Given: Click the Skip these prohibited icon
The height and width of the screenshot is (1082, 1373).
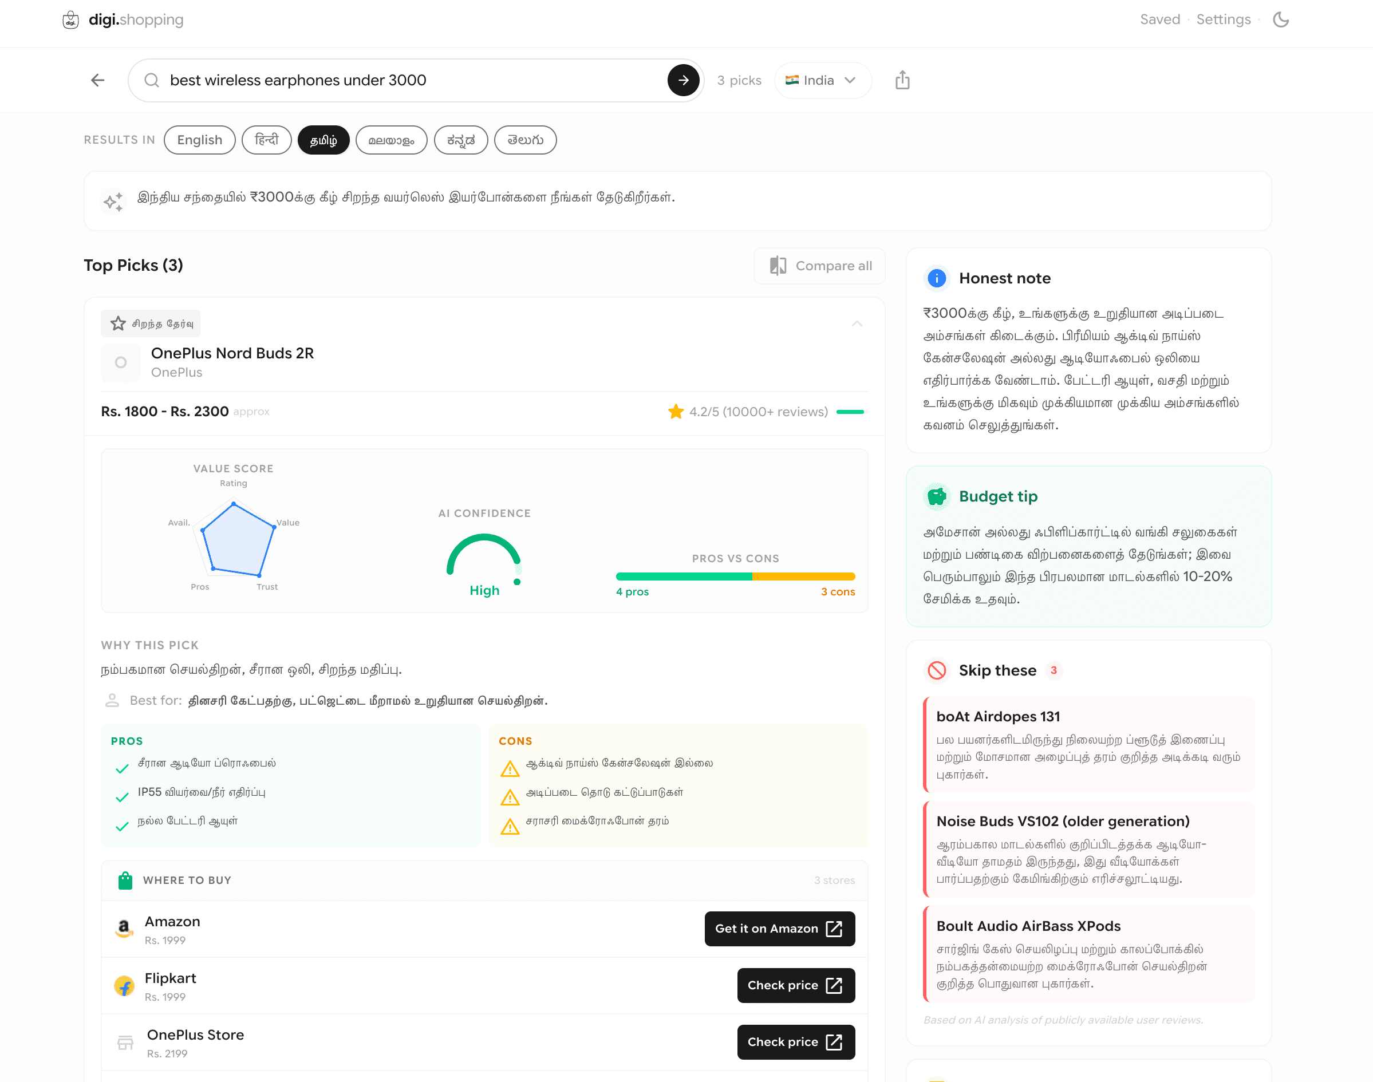Looking at the screenshot, I should coord(937,670).
